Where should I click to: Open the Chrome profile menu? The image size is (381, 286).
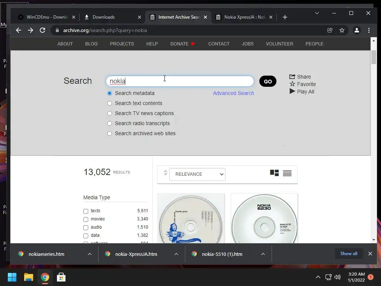tap(357, 30)
